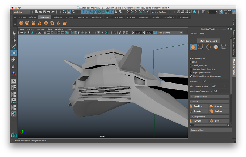Expand the Soft Selection section

(x=209, y=97)
